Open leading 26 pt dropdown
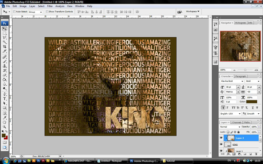 coord(259,87)
